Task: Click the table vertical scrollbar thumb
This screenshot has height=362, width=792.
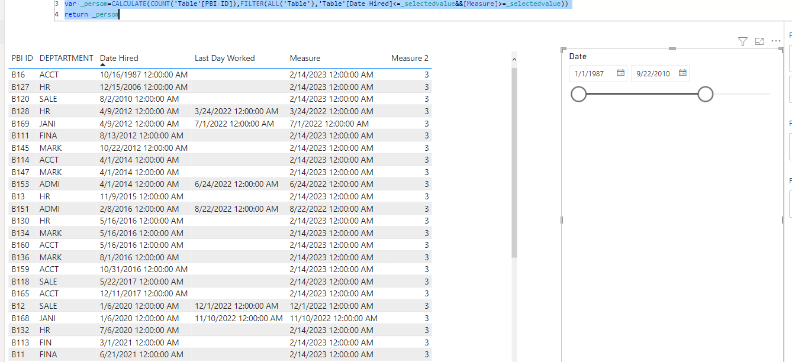Action: tap(514, 163)
